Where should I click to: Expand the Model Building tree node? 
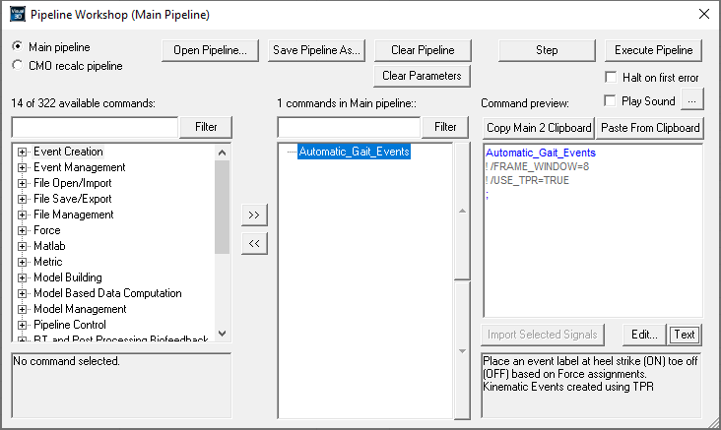click(x=22, y=277)
